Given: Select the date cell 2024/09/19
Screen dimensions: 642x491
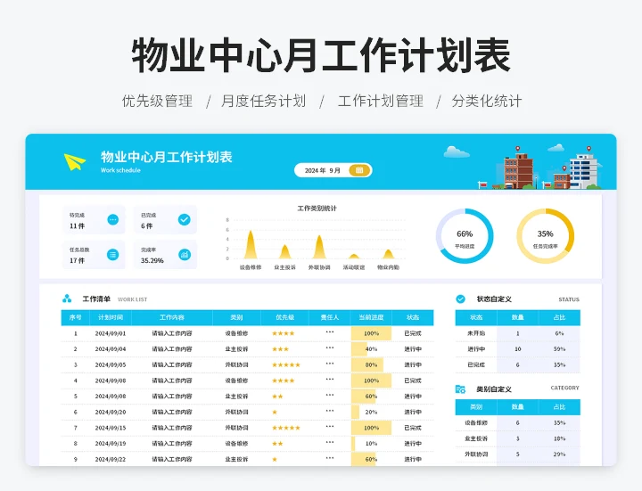Looking at the screenshot, I should (x=111, y=444).
